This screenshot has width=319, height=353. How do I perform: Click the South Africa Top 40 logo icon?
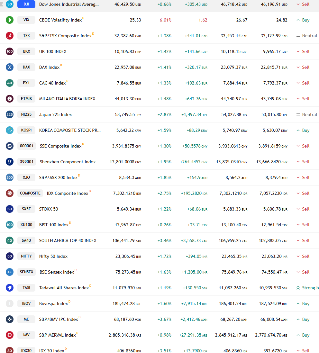click(x=9, y=240)
